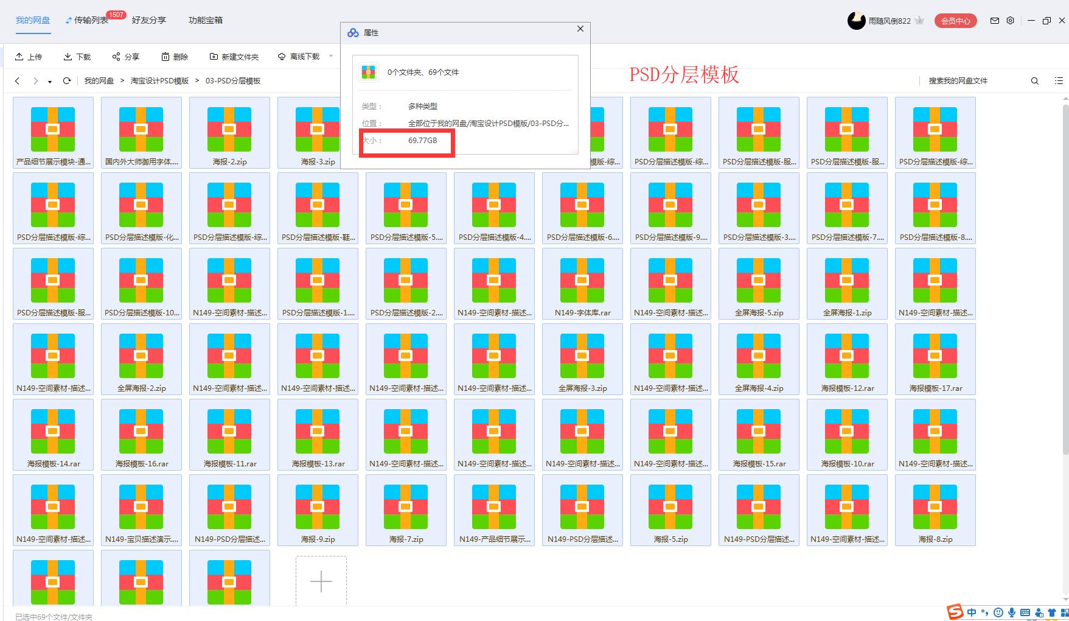Switch file display to list view mode

click(x=1059, y=80)
